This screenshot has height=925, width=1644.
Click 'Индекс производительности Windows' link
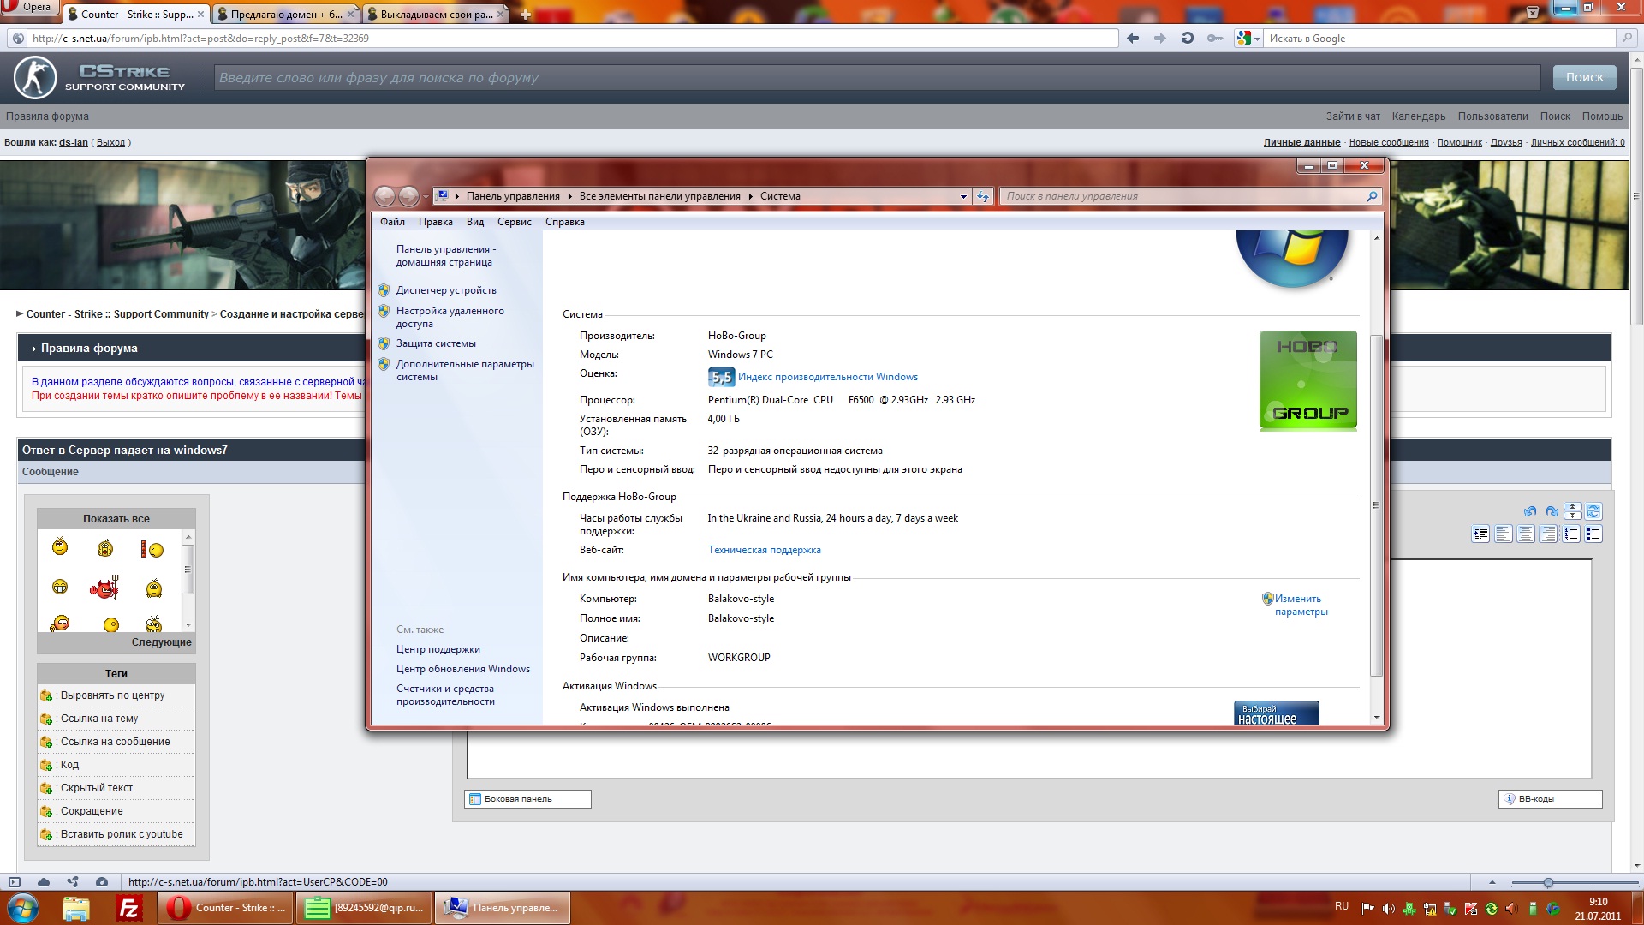(x=828, y=377)
